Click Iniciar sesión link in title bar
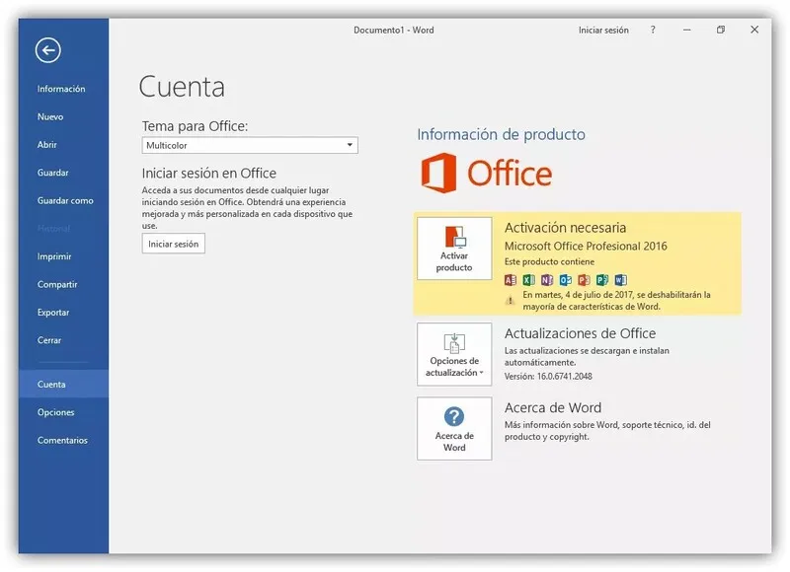 click(603, 31)
